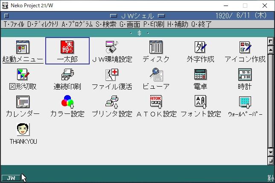Jump to top with scrollbar corner button
The width and height of the screenshot is (275, 183).
(x=271, y=41)
